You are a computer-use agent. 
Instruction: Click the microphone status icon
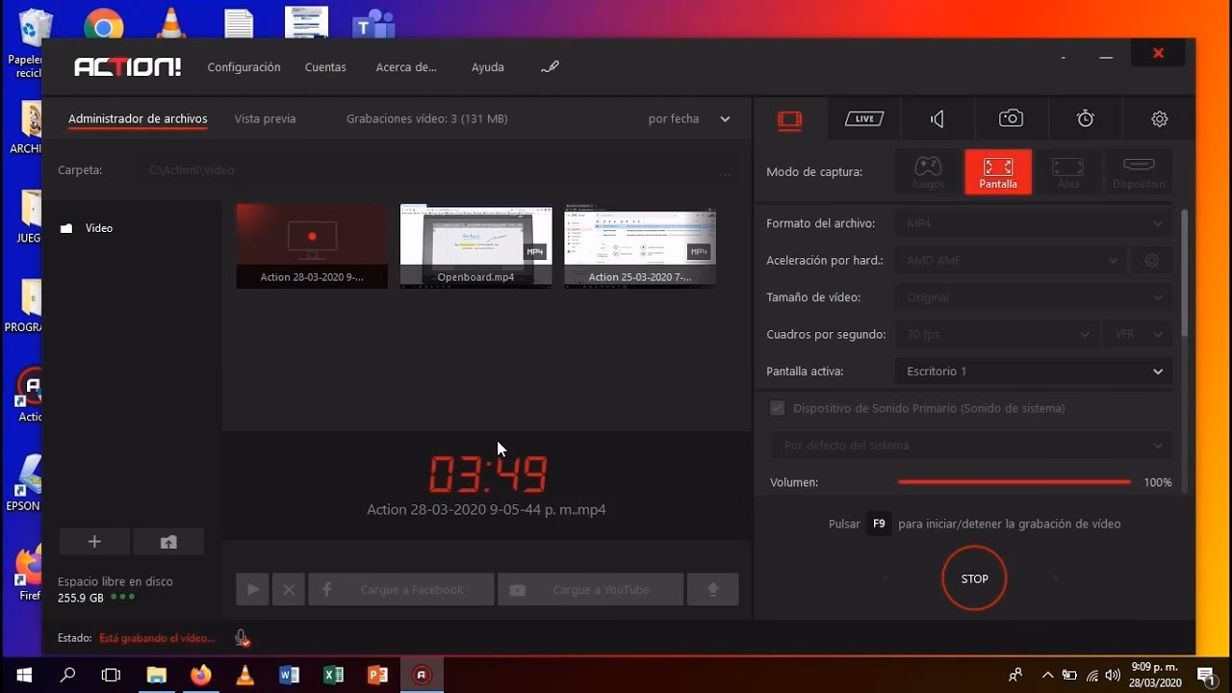pos(242,637)
